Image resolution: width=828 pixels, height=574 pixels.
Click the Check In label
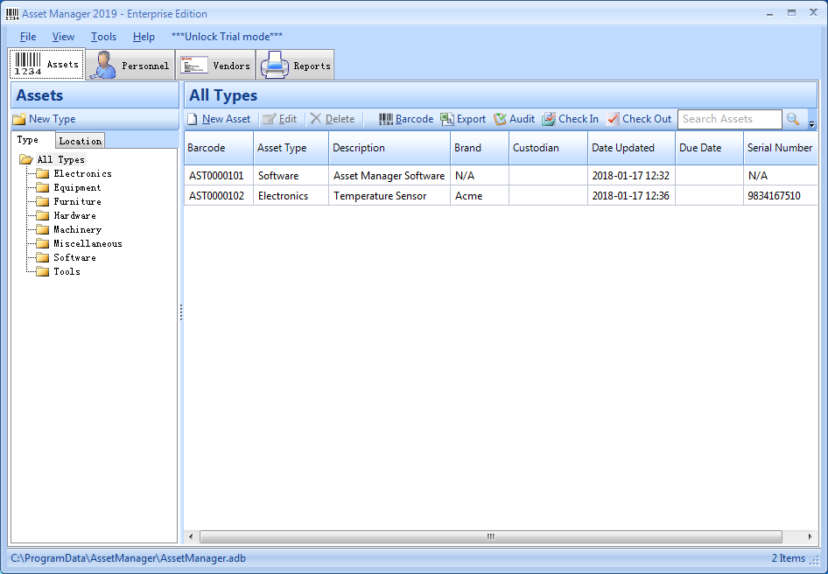click(x=579, y=119)
